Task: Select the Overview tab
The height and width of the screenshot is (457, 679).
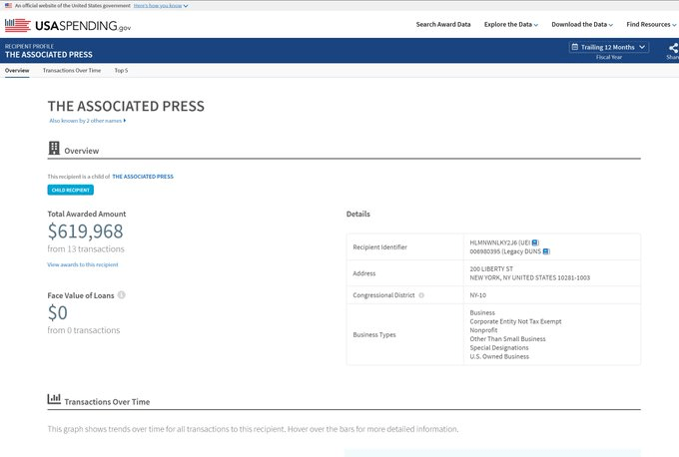Action: coord(17,71)
